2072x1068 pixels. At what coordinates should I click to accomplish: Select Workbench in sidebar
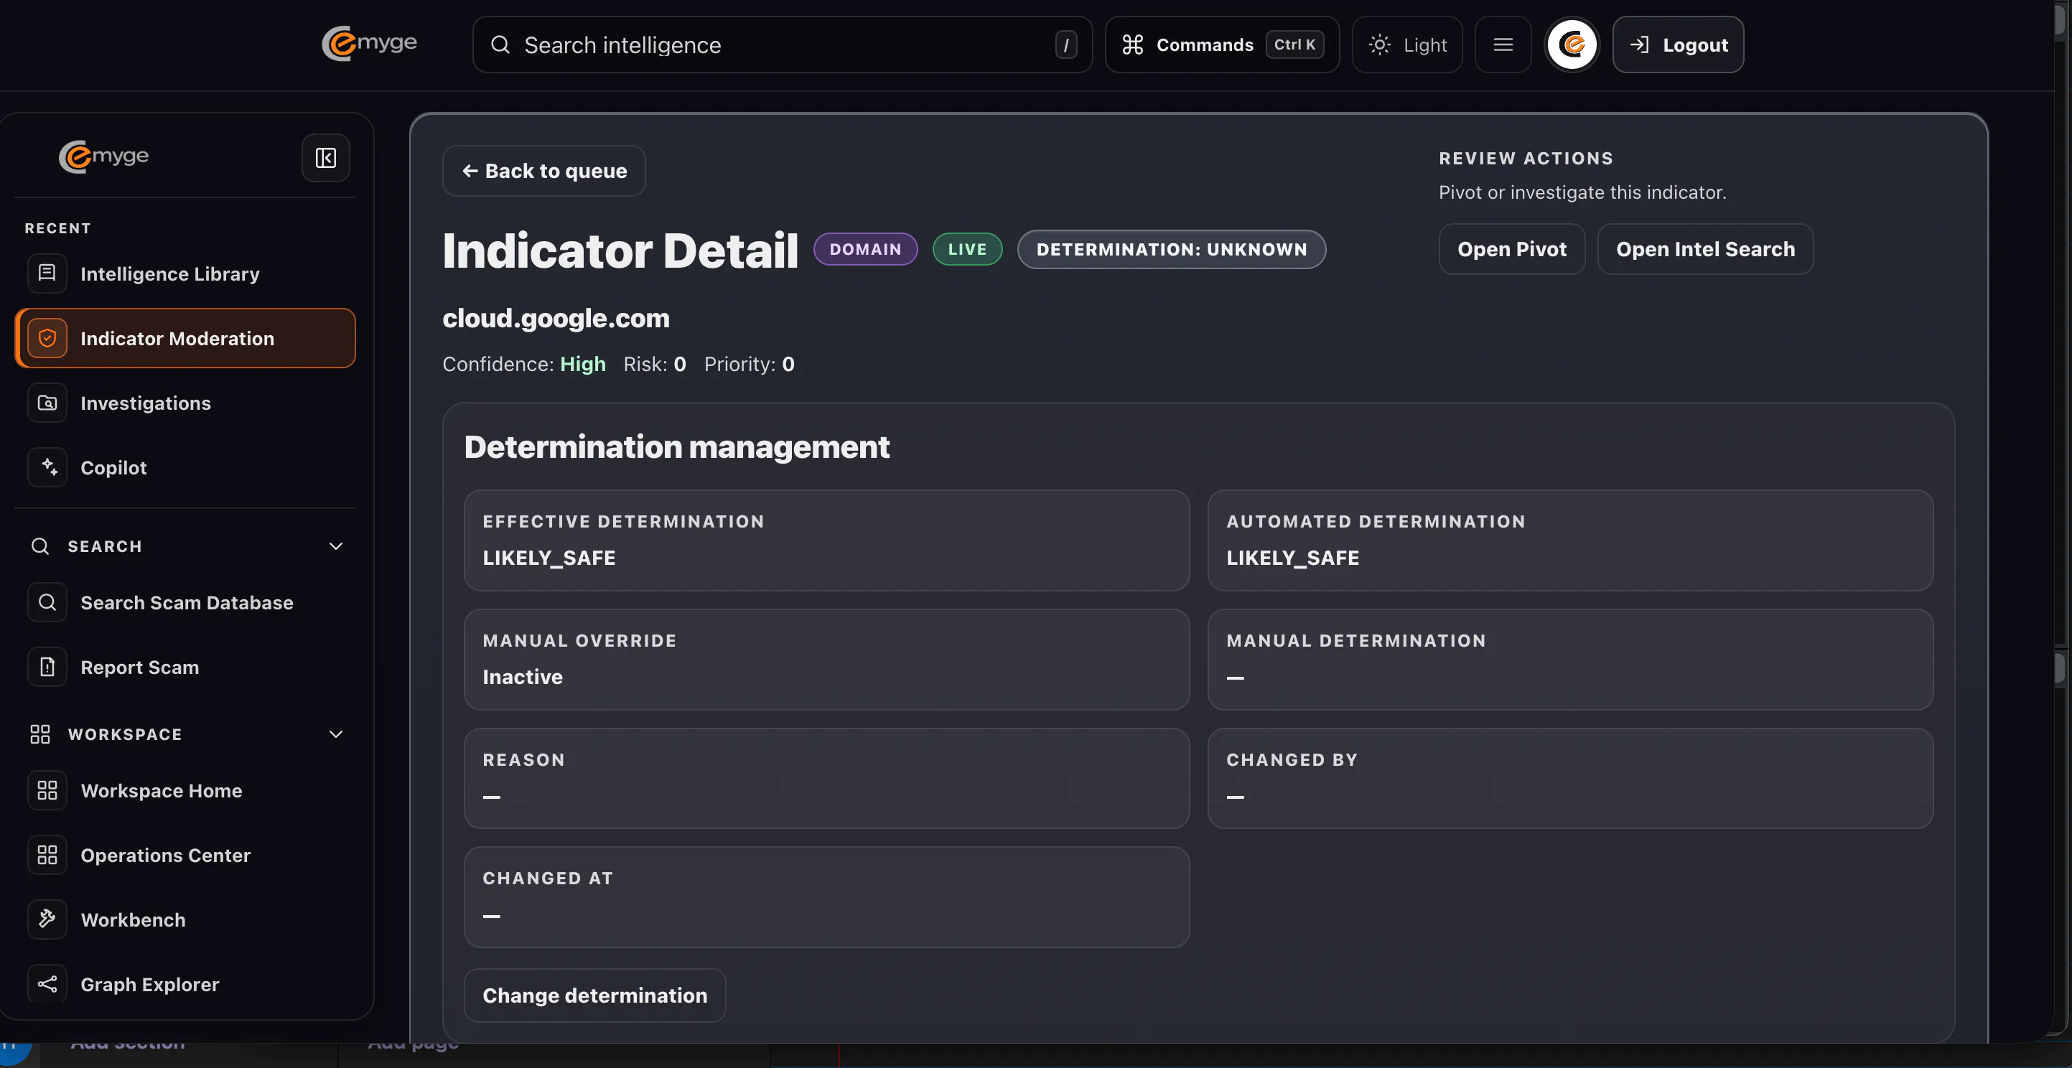tap(185, 919)
